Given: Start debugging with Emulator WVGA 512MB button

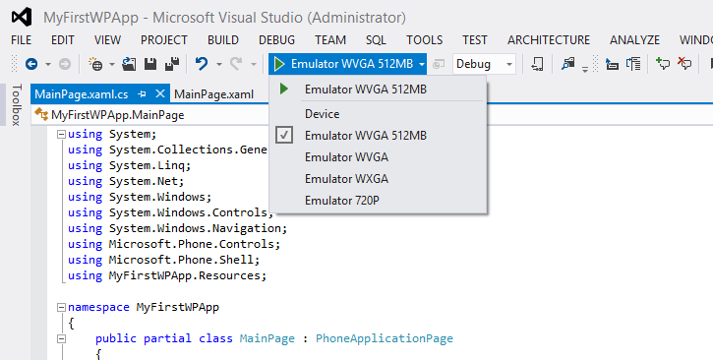Looking at the screenshot, I should tap(343, 64).
